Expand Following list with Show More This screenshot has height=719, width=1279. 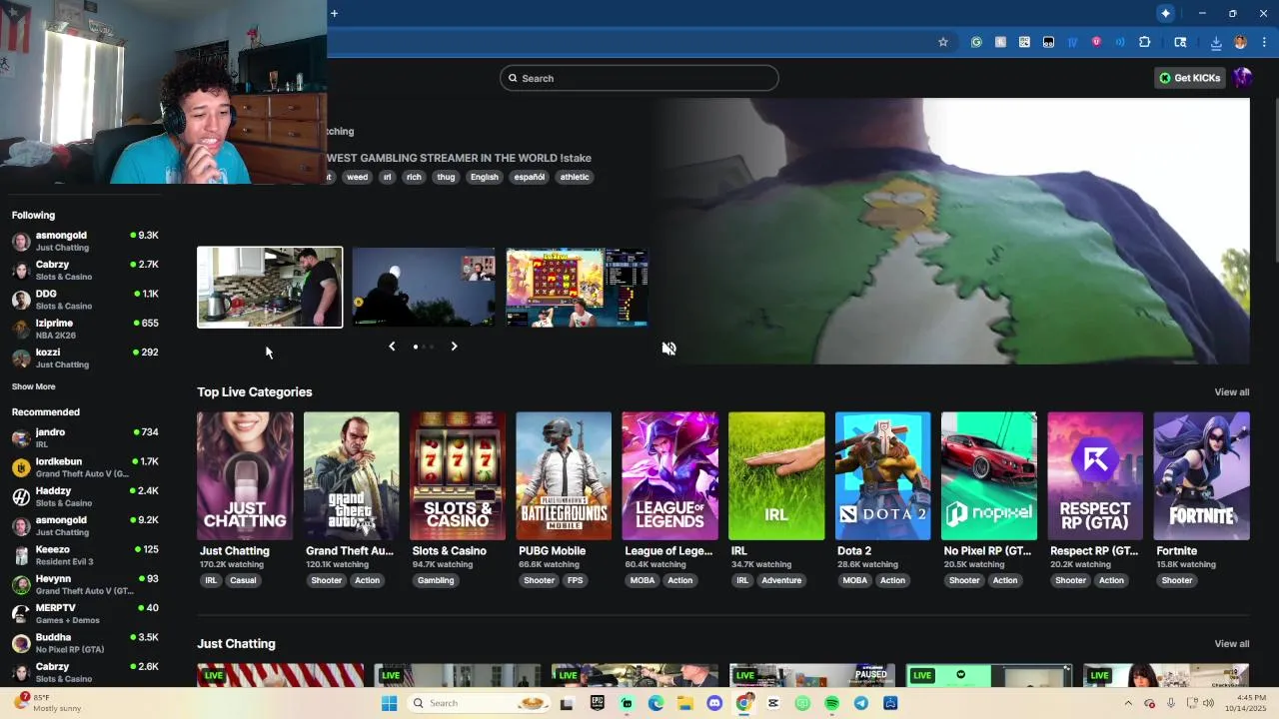point(34,386)
